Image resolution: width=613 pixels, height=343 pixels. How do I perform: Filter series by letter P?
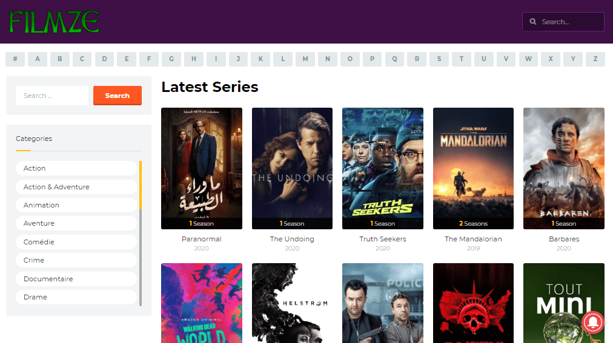click(x=372, y=59)
